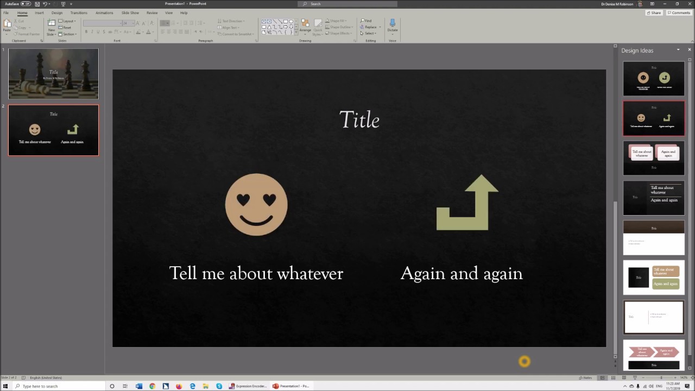The image size is (695, 391).
Task: Select slide 1 chess thumbnail
Action: (x=53, y=73)
